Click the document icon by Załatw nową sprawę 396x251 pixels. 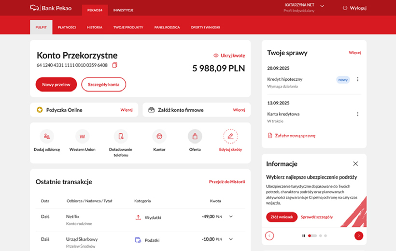coord(270,135)
